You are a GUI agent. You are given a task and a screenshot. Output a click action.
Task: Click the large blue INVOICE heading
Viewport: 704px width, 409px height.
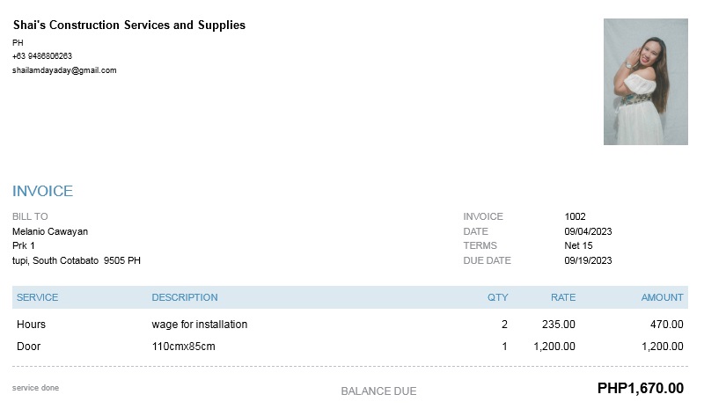tap(42, 191)
